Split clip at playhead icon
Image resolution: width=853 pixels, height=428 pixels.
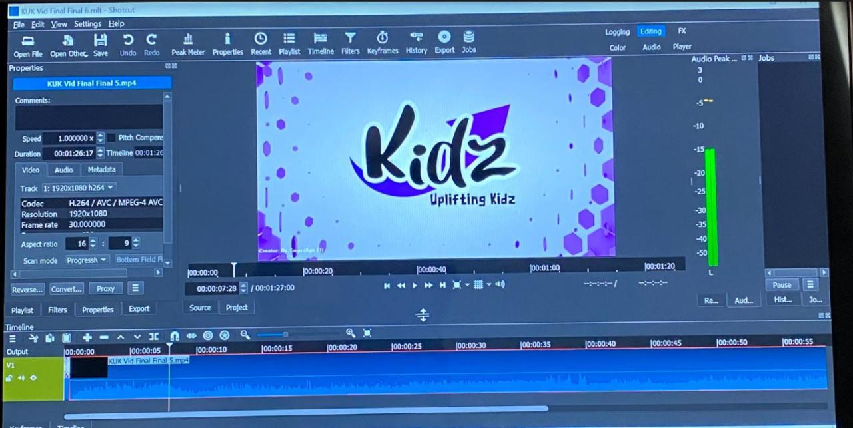[154, 337]
